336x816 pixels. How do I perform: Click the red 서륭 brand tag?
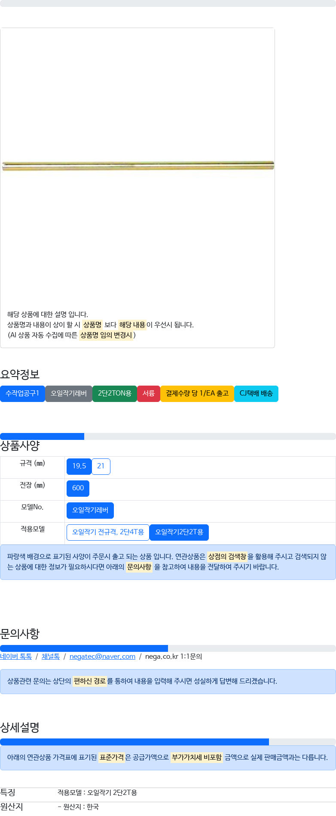coord(149,393)
